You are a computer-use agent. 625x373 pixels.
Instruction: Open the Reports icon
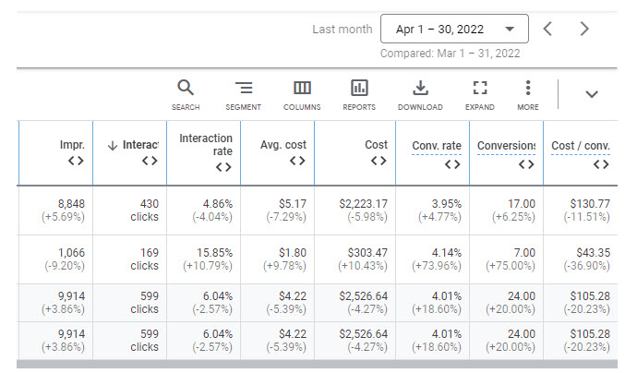[359, 95]
